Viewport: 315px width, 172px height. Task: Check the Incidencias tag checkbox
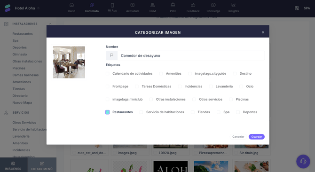pos(180,86)
